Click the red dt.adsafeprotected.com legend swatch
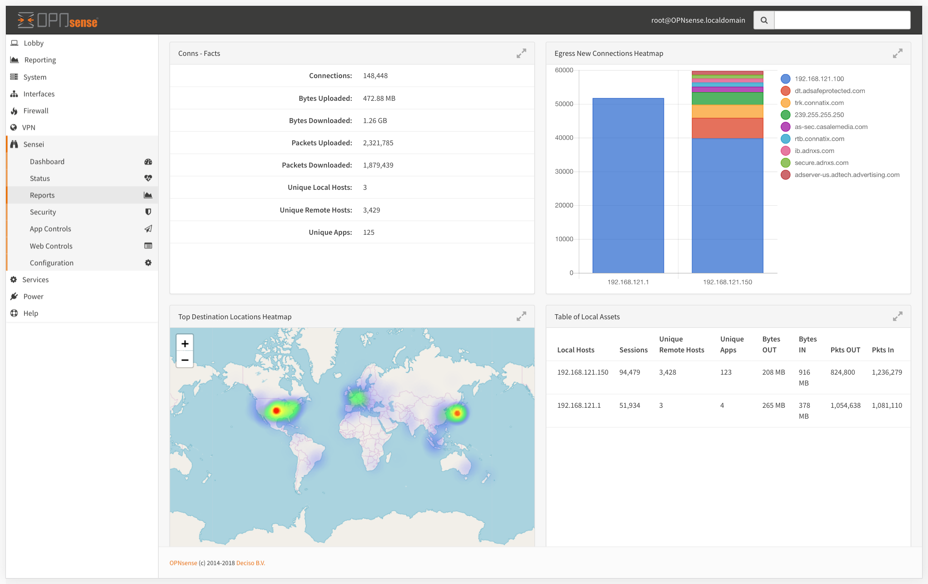Image resolution: width=928 pixels, height=584 pixels. 785,90
